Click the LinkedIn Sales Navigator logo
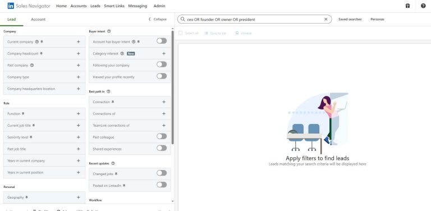Image resolution: width=431 pixels, height=211 pixels. [29, 6]
